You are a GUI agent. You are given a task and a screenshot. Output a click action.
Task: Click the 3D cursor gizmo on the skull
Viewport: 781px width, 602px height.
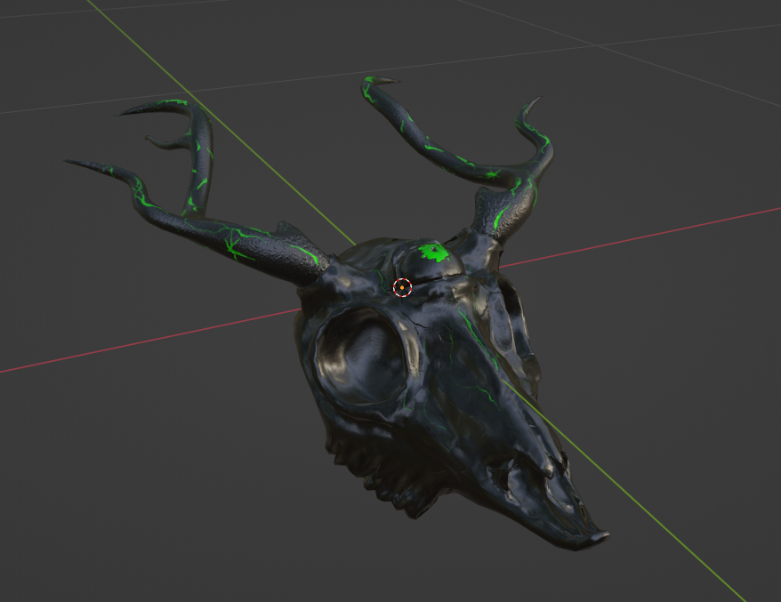[x=402, y=287]
